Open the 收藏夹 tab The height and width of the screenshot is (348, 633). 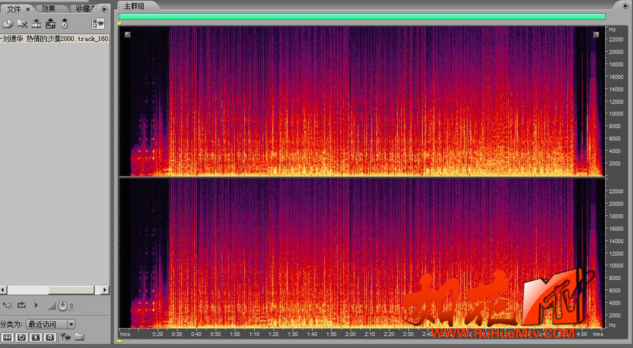(85, 9)
